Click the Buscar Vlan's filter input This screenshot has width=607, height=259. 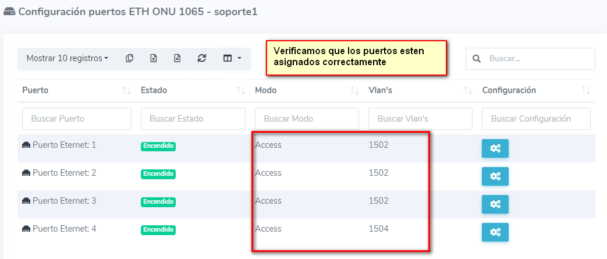(x=420, y=119)
